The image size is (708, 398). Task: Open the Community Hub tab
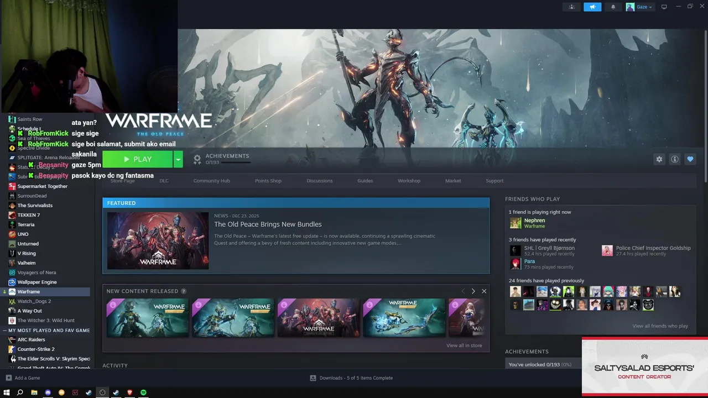[211, 181]
